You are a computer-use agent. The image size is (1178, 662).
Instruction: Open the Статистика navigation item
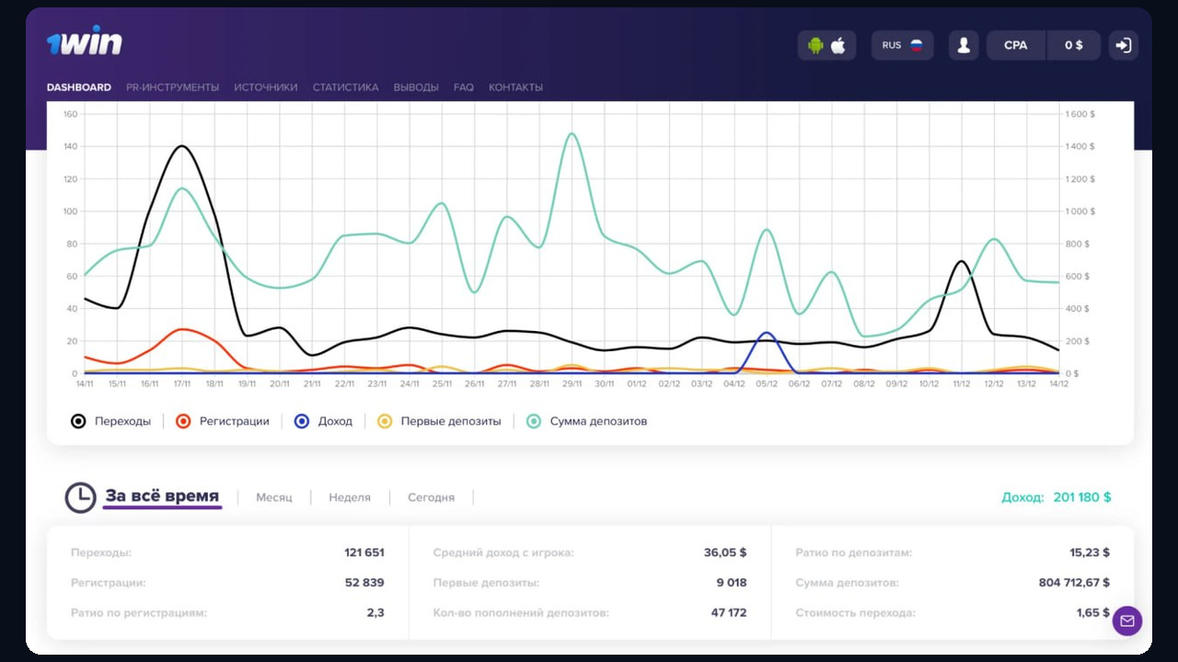pos(346,87)
